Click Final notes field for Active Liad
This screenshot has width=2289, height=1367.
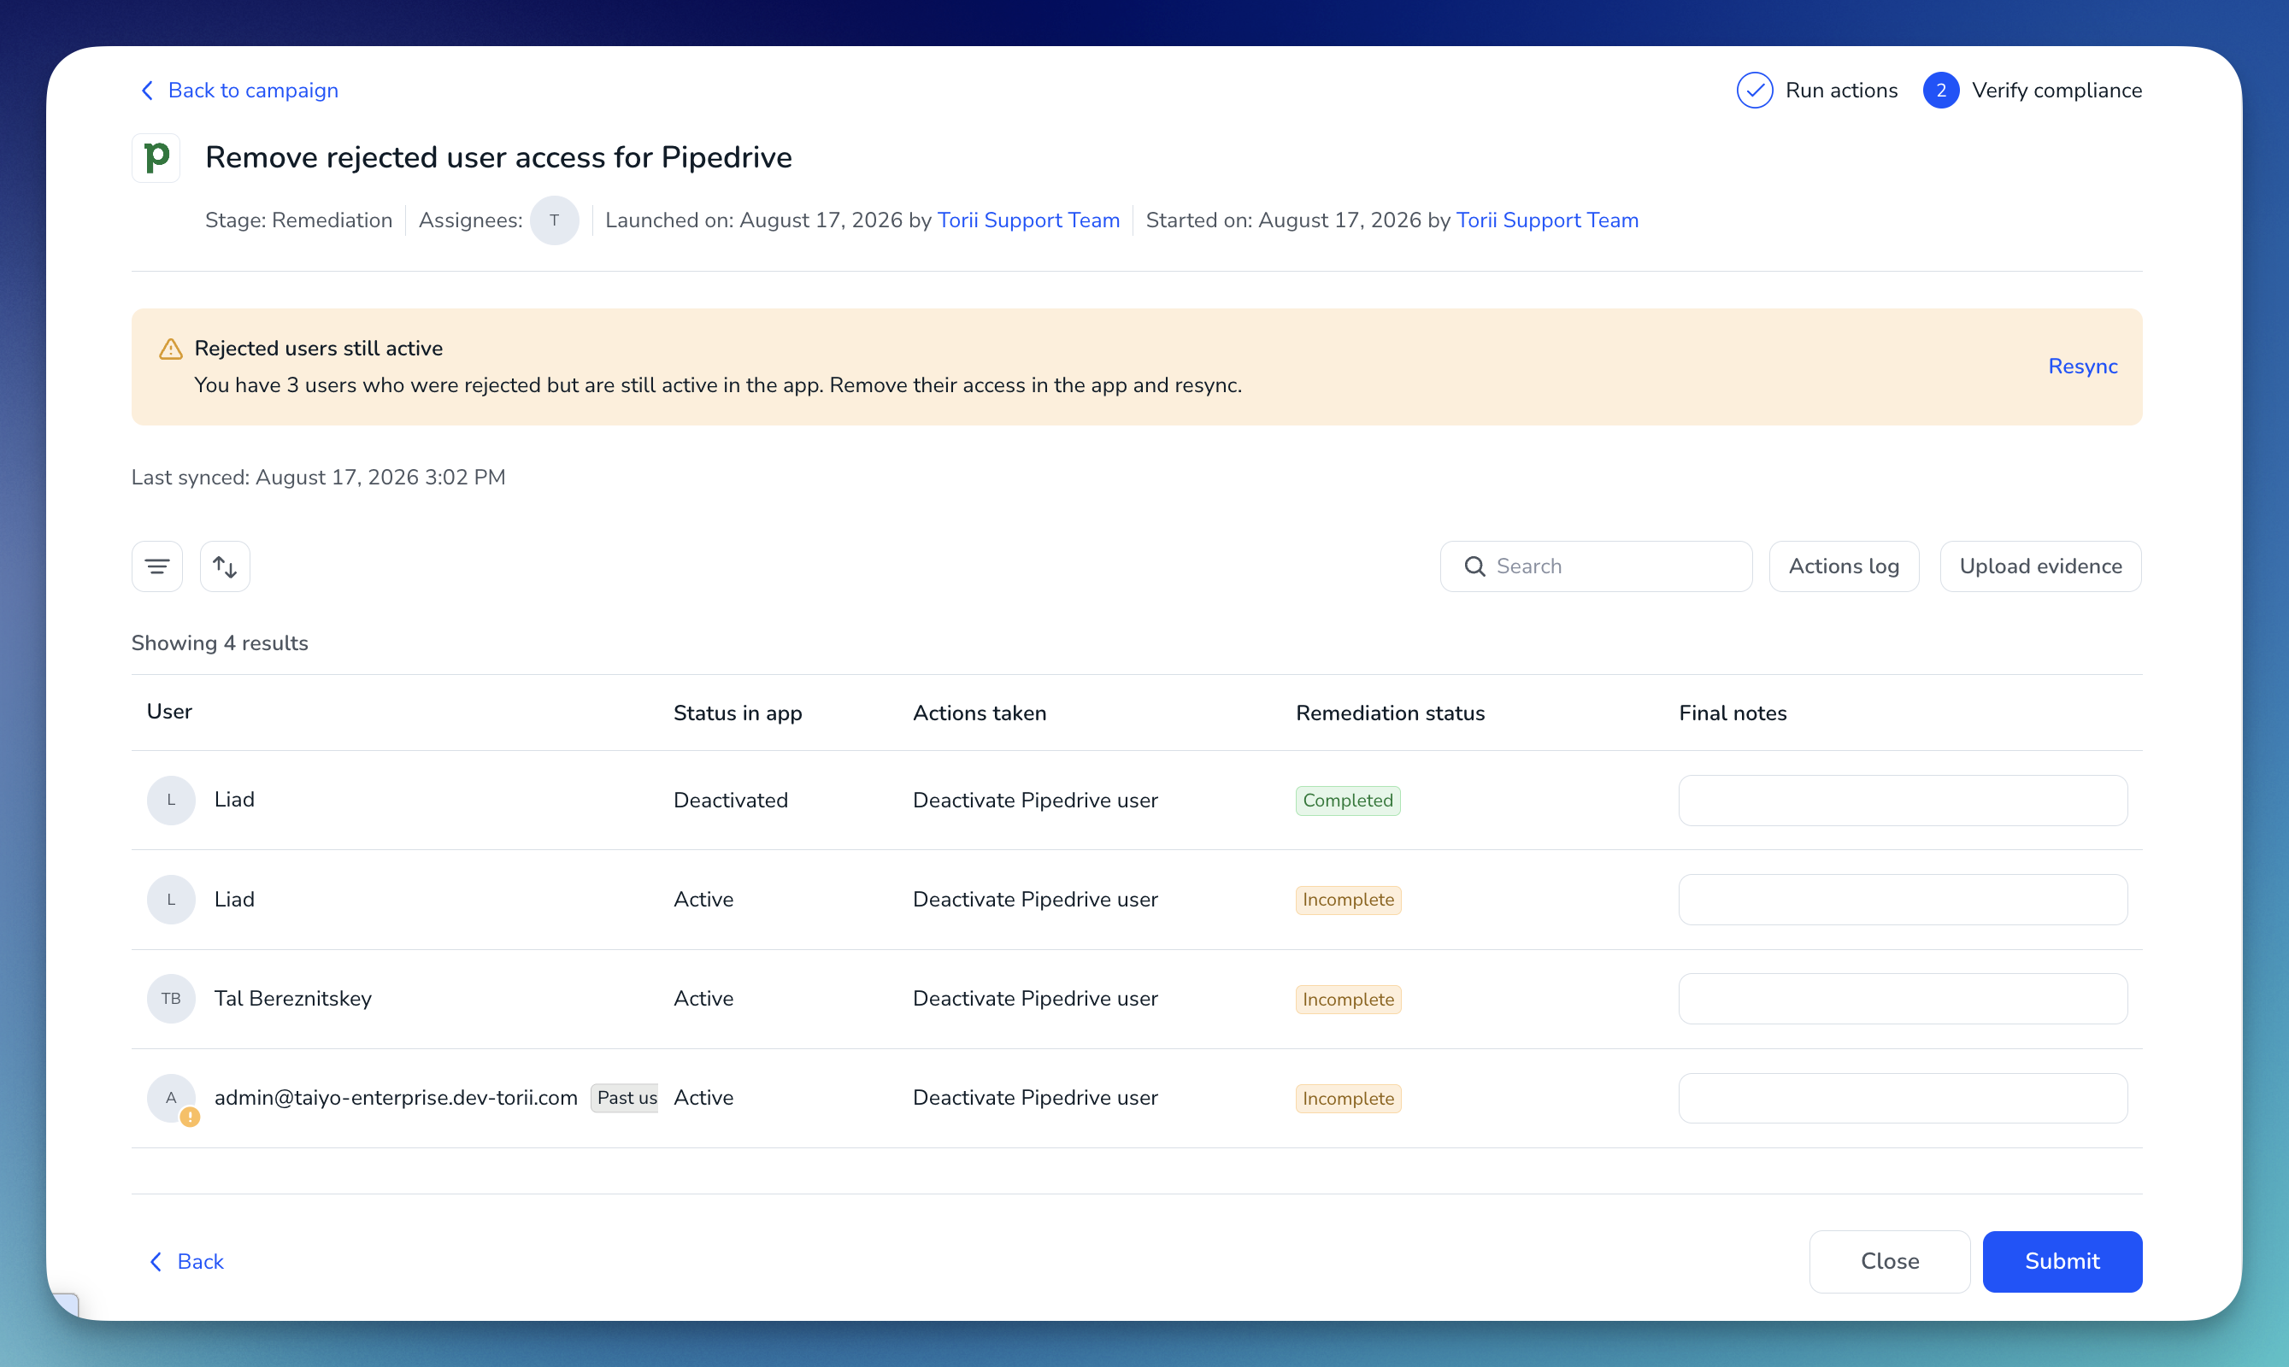click(x=1903, y=900)
